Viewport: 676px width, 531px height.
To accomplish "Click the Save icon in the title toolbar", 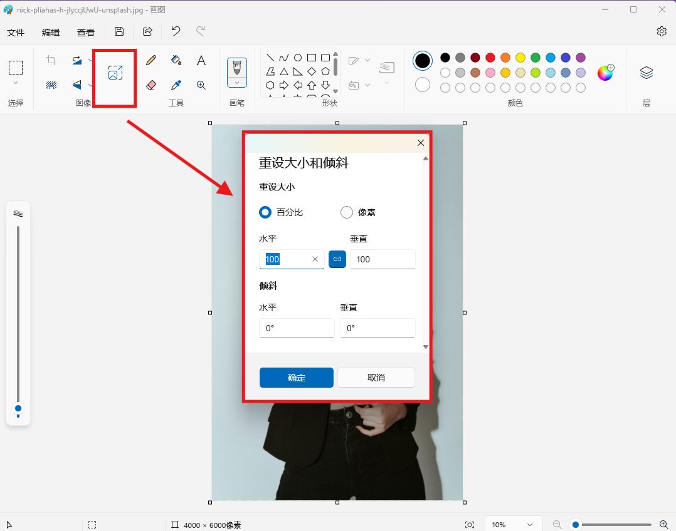I will (119, 31).
